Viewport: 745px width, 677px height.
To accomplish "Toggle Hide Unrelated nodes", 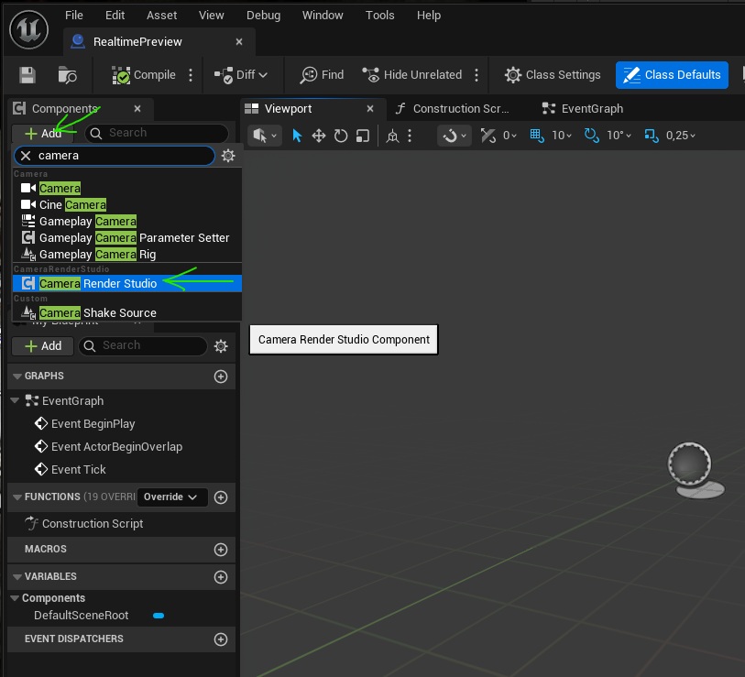I will [412, 75].
